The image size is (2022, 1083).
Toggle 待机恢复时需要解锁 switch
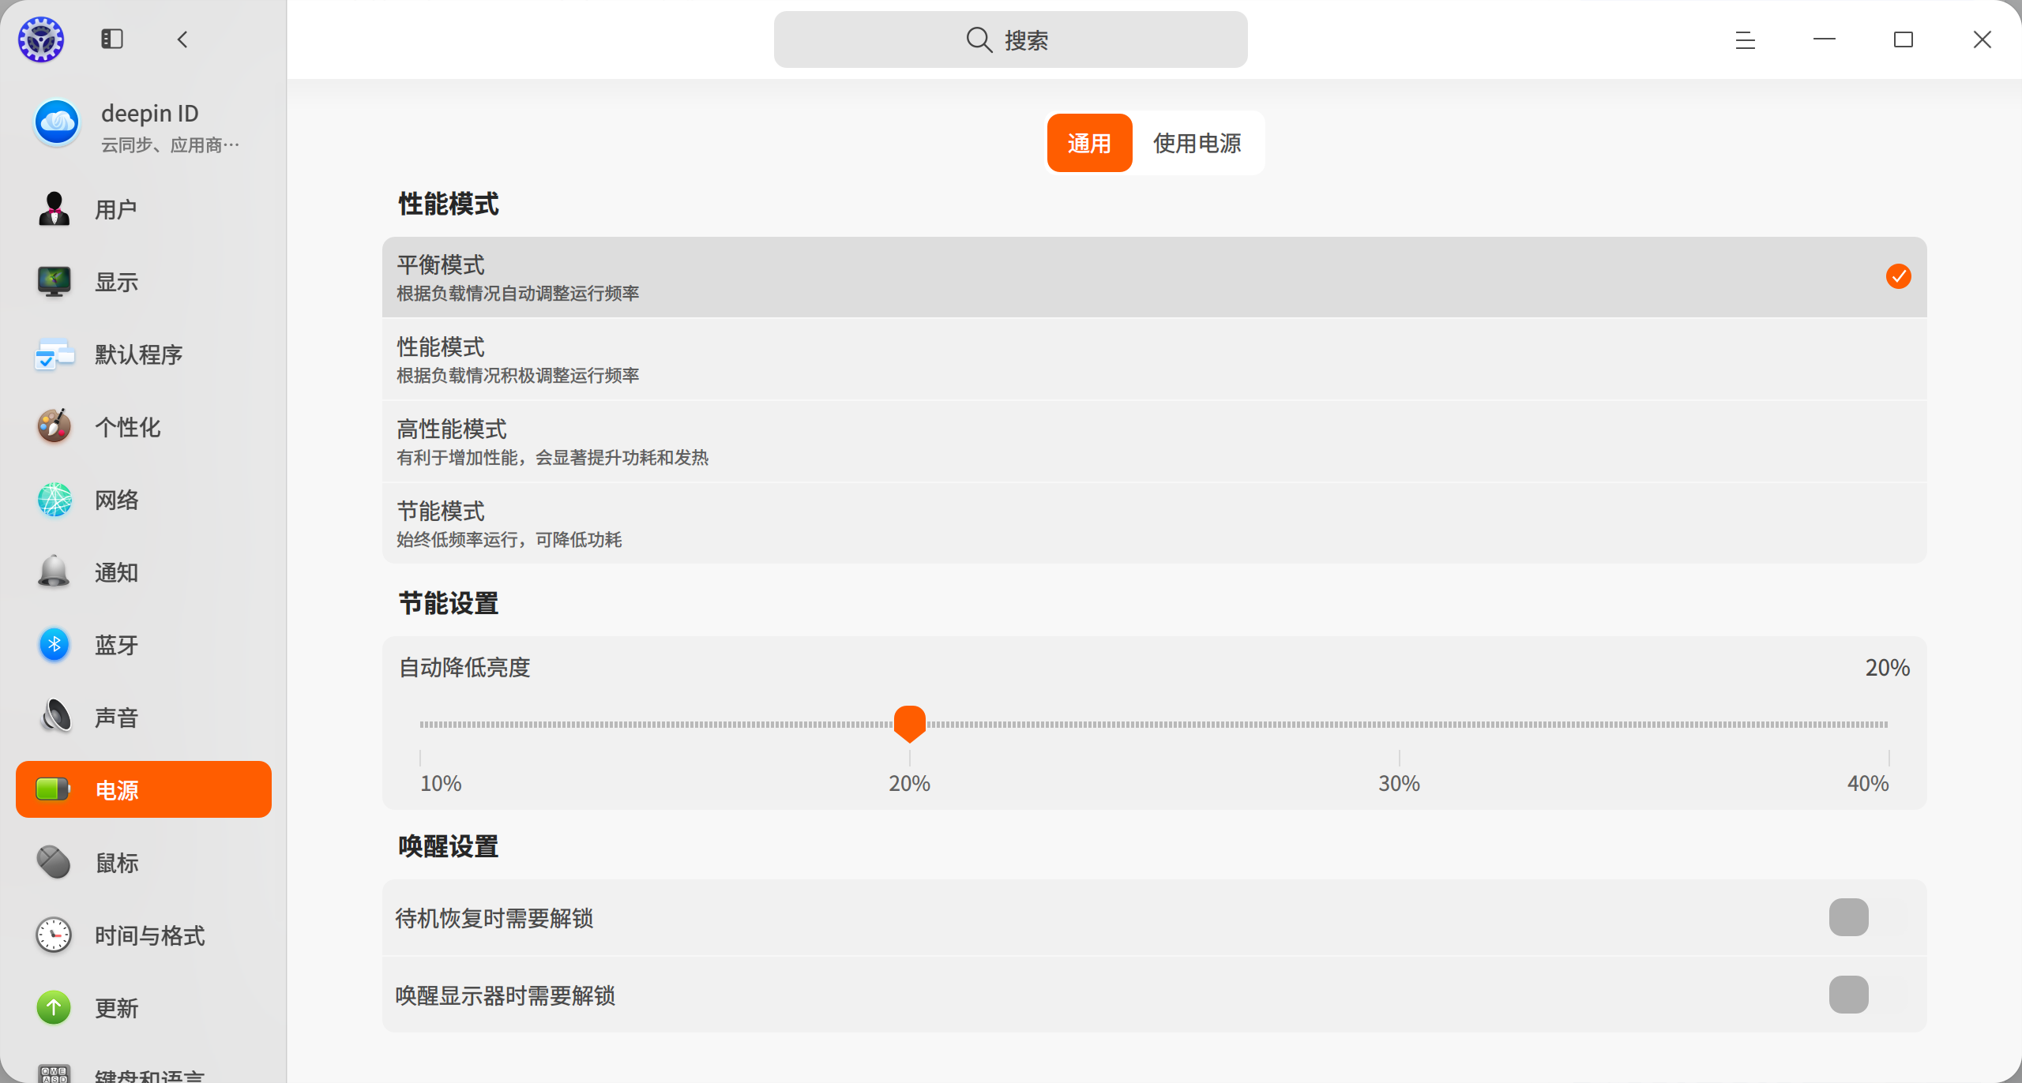tap(1869, 917)
